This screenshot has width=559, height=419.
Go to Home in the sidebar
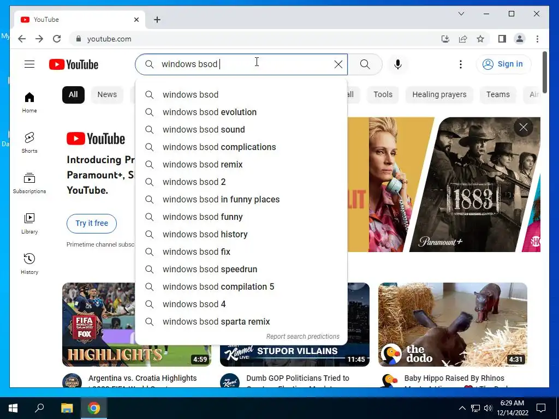coord(29,103)
